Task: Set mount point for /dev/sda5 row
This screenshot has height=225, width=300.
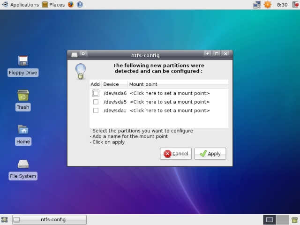Action: 170,102
